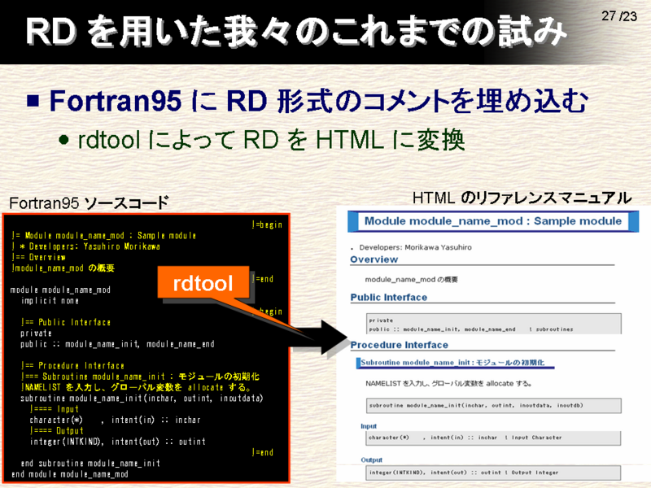Click the Module module_name_mod heading banner
The height and width of the screenshot is (488, 651).
[493, 221]
